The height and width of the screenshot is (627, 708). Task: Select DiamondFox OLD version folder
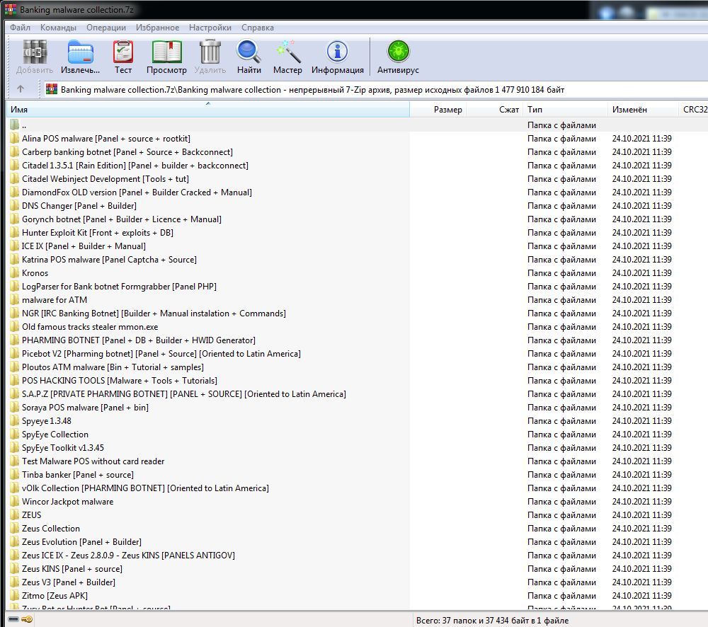pos(137,192)
